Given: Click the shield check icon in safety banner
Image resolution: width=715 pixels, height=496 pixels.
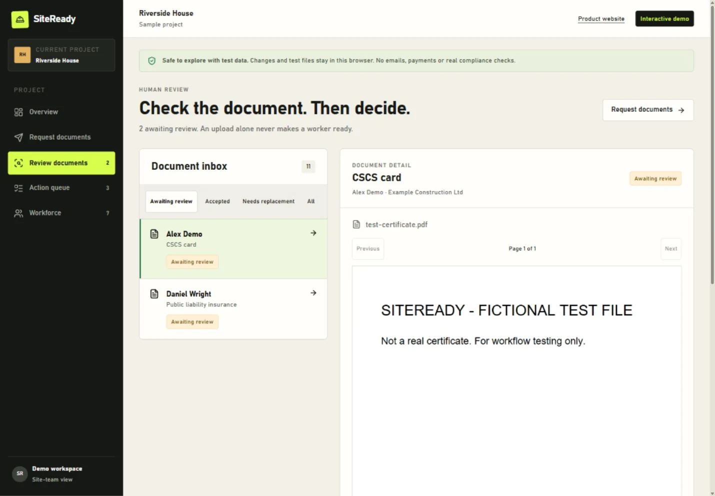Looking at the screenshot, I should coord(152,61).
